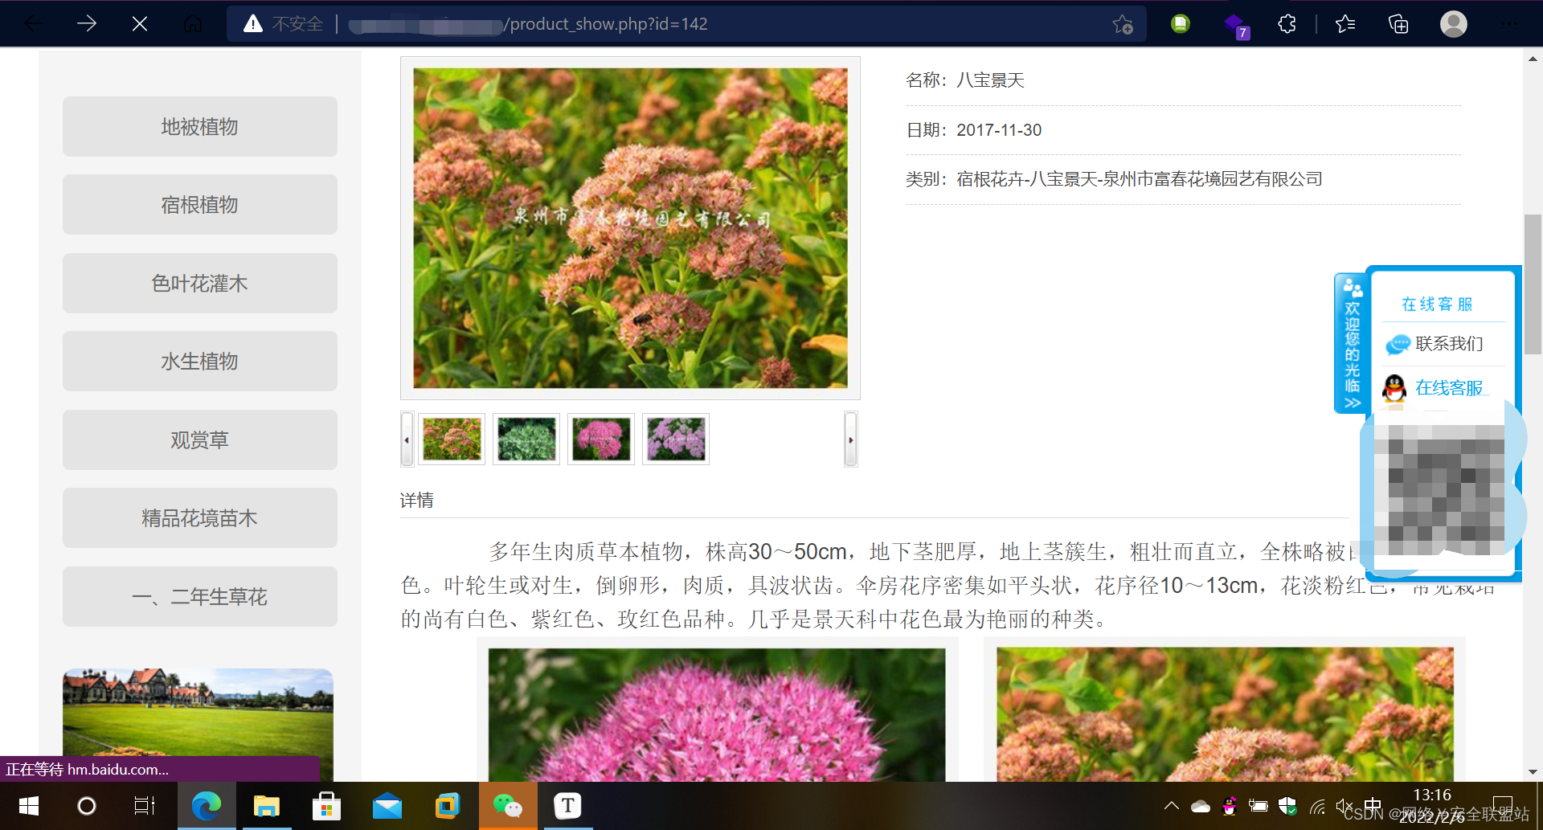1543x830 pixels.
Task: Open the 一、二年生草花 category
Action: click(x=200, y=596)
